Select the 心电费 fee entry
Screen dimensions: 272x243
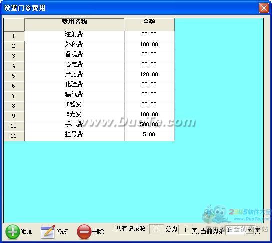point(75,66)
